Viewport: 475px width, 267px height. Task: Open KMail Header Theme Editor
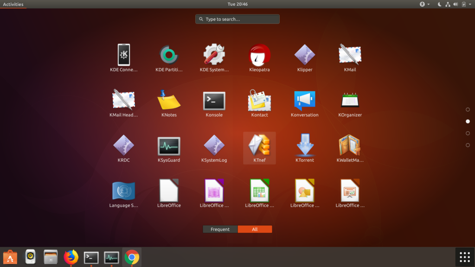[x=123, y=103]
